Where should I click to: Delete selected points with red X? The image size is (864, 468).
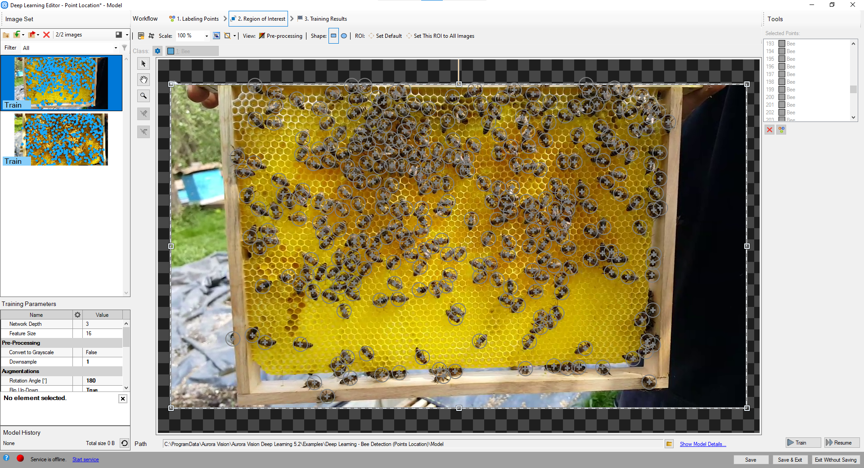[x=769, y=130]
